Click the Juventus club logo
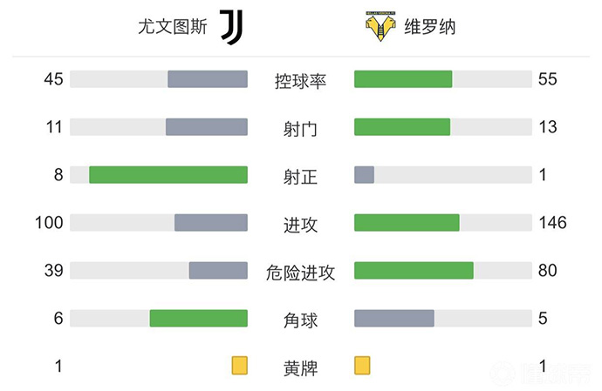This screenshot has width=602, height=391. pos(231,27)
